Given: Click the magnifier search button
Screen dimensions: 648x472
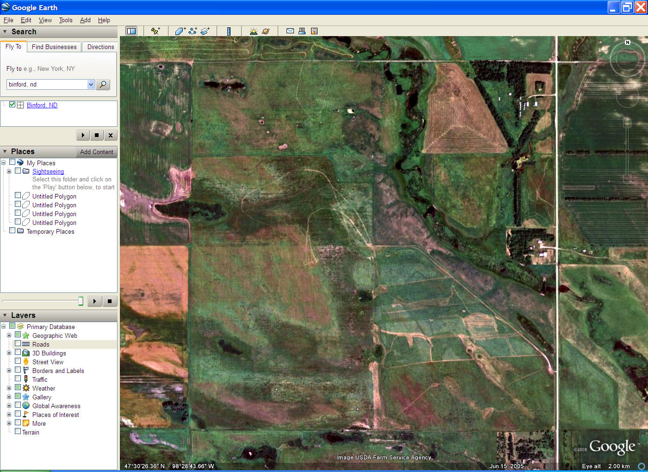Looking at the screenshot, I should [x=103, y=84].
